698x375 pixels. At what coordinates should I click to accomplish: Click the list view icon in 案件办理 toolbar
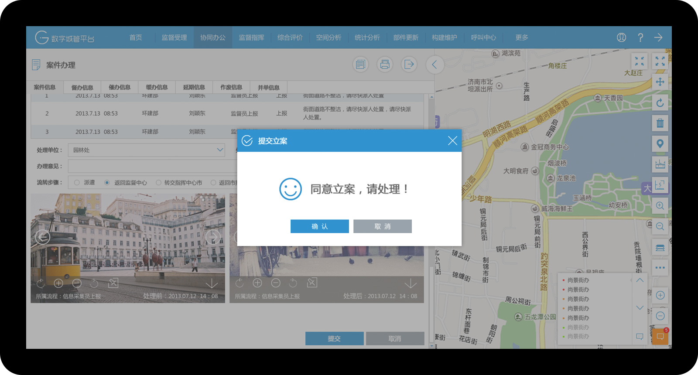pos(360,65)
